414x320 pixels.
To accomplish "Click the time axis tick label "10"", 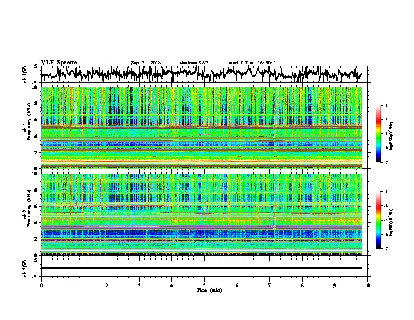I will [367, 285].
